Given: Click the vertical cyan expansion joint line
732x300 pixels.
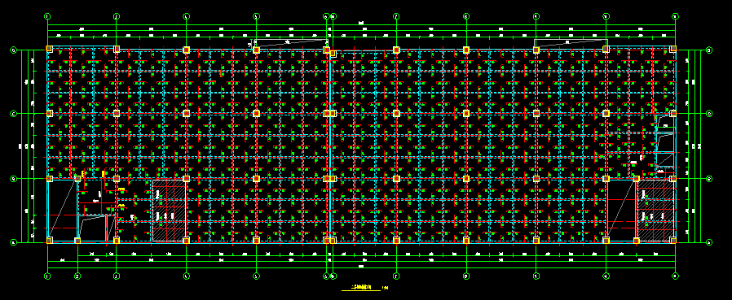Looking at the screenshot, I should [x=330, y=145].
